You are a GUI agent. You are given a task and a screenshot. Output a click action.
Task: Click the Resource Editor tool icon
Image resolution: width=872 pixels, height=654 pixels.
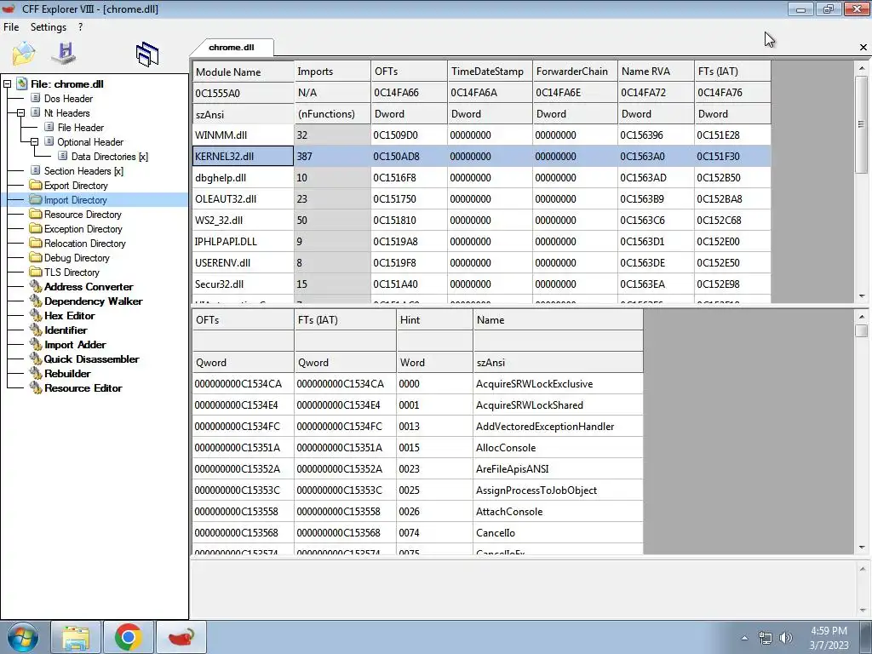click(36, 387)
